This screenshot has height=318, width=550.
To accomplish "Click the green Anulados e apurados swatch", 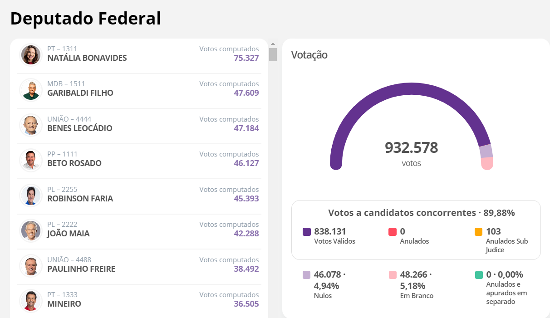I will click(x=479, y=275).
